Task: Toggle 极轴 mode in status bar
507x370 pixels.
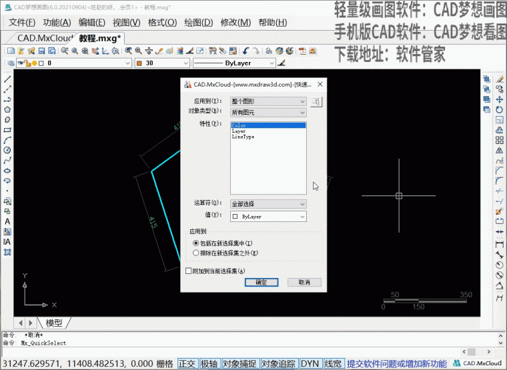Action: coord(209,363)
